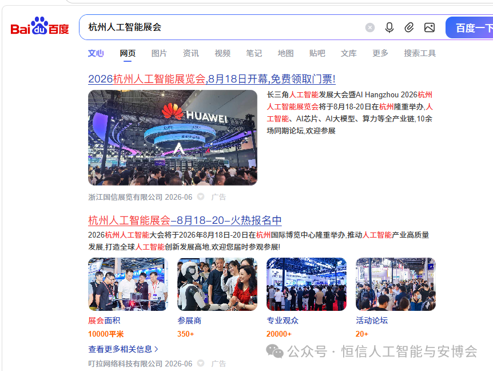
Task: Click the 广告 label after 浙江国信展览有限公司
Action: [218, 197]
